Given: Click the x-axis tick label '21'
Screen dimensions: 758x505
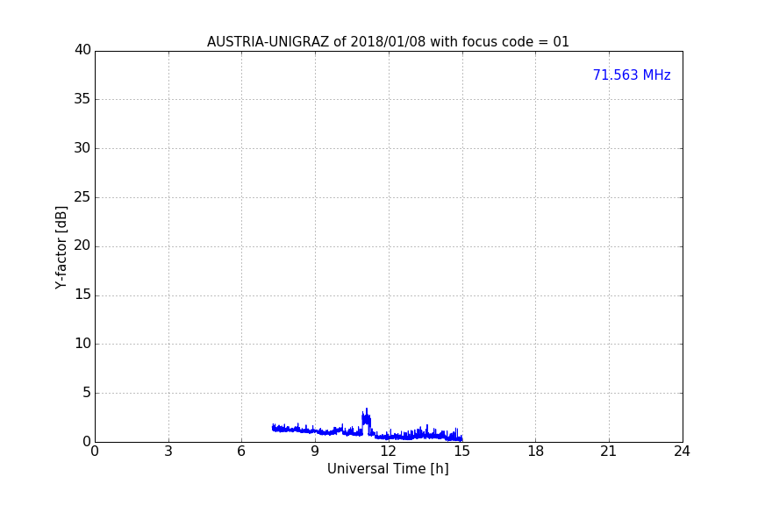Looking at the screenshot, I should coord(609,452).
